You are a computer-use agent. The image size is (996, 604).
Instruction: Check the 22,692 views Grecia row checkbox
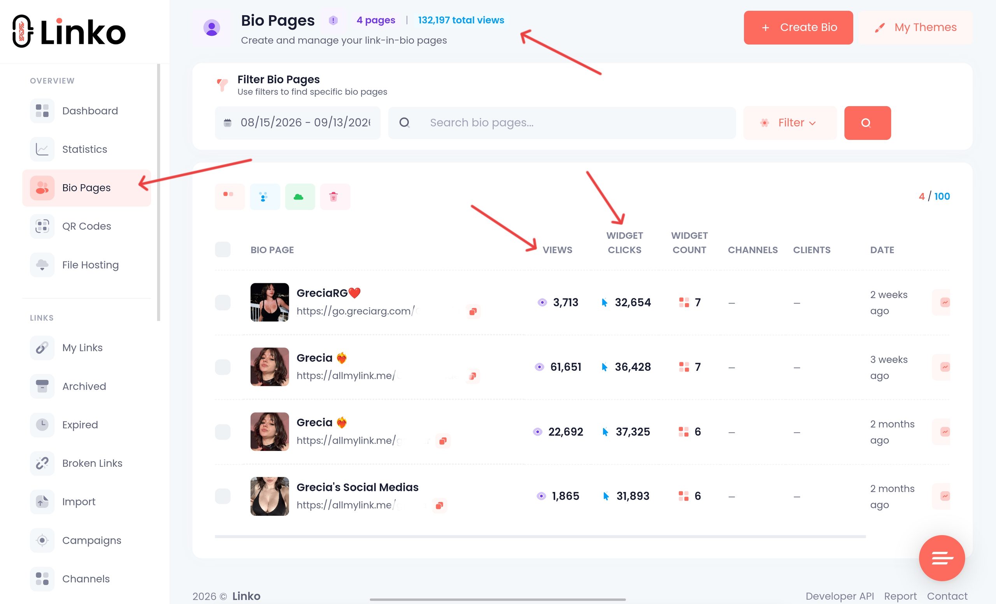click(x=223, y=431)
